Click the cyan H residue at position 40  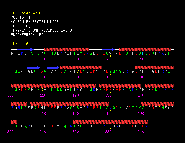click(x=143, y=53)
